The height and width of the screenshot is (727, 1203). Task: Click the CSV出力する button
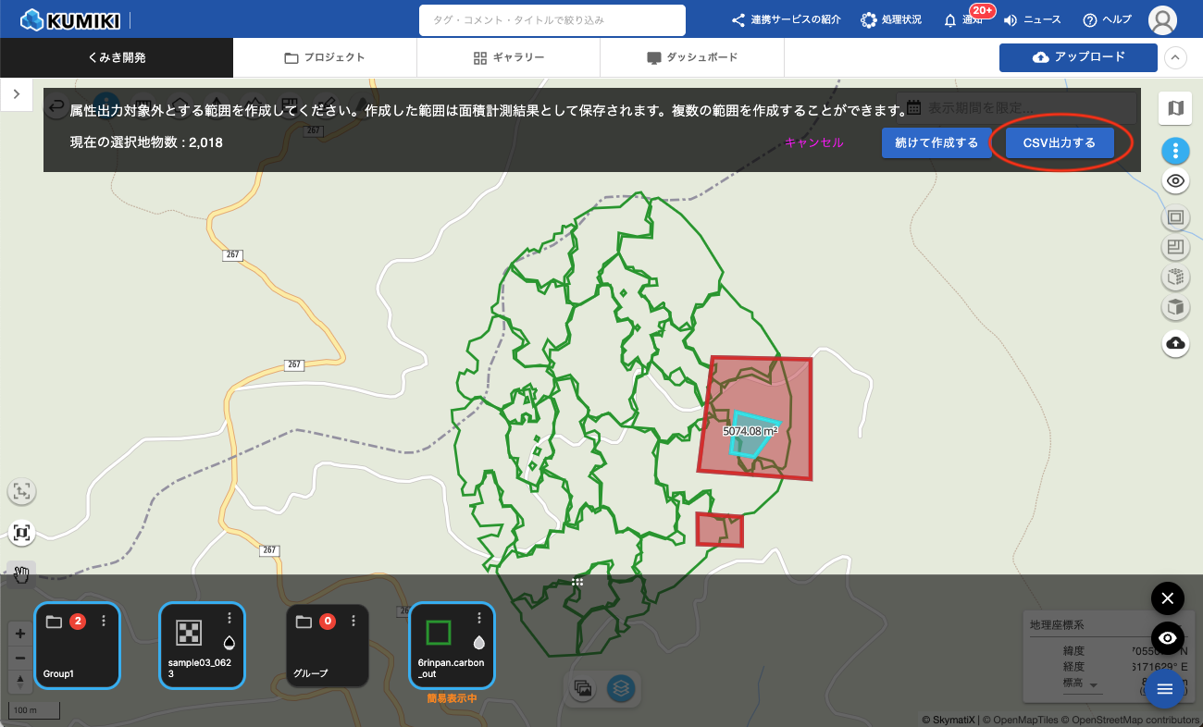pos(1059,143)
